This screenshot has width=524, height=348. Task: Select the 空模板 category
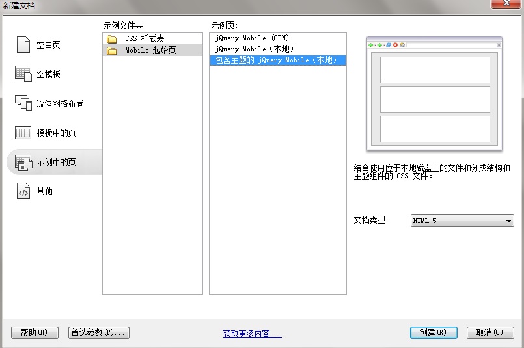click(48, 74)
